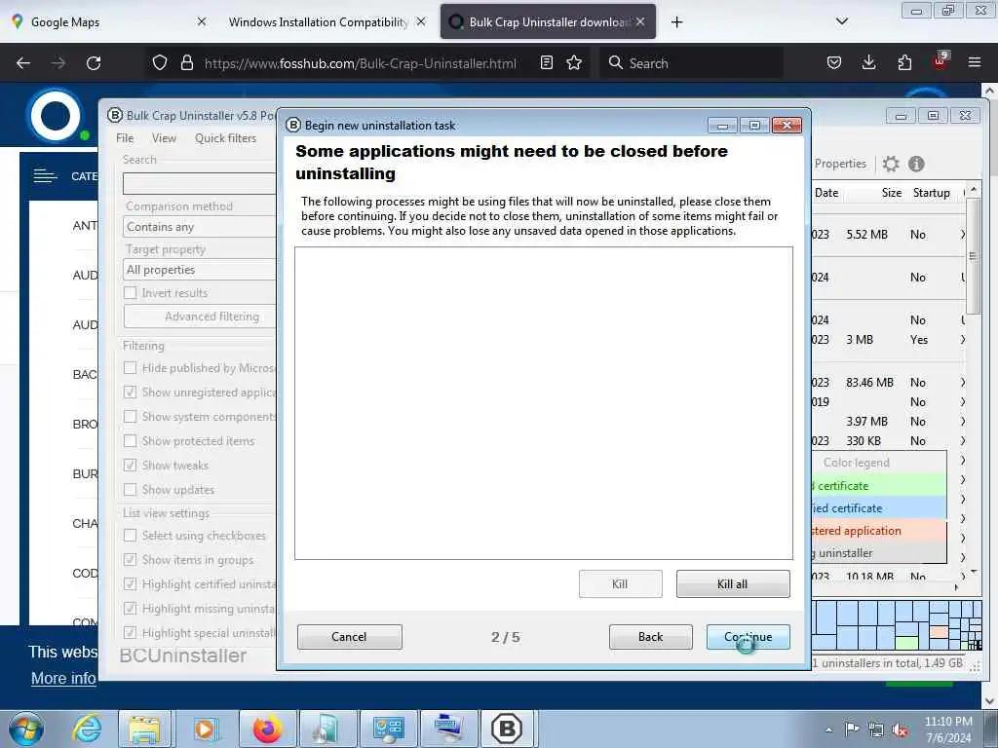The height and width of the screenshot is (748, 998).
Task: Sort list by the Size column header
Action: [x=891, y=193]
